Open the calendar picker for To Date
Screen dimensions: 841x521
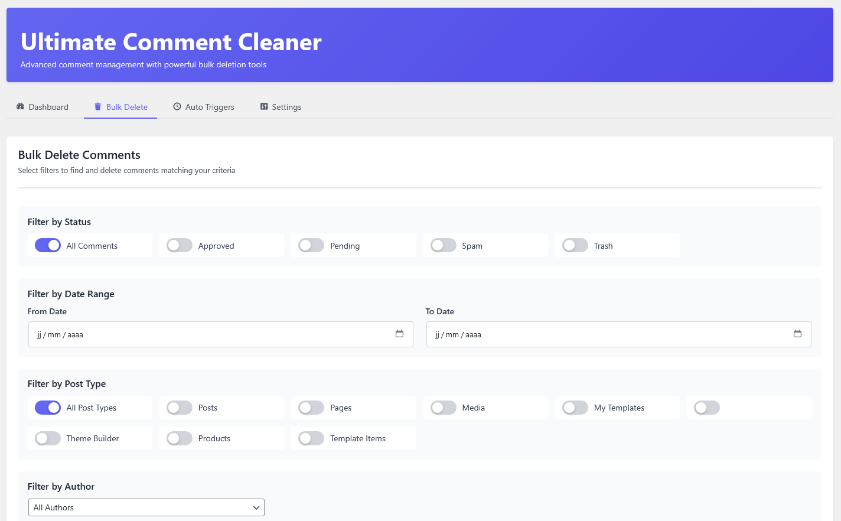click(x=798, y=334)
